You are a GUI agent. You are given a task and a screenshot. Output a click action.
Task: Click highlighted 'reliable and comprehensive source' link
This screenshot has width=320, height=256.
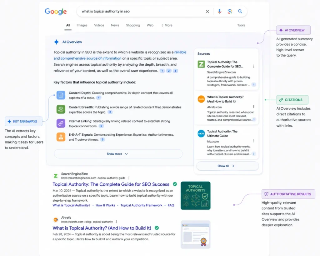pos(87,58)
